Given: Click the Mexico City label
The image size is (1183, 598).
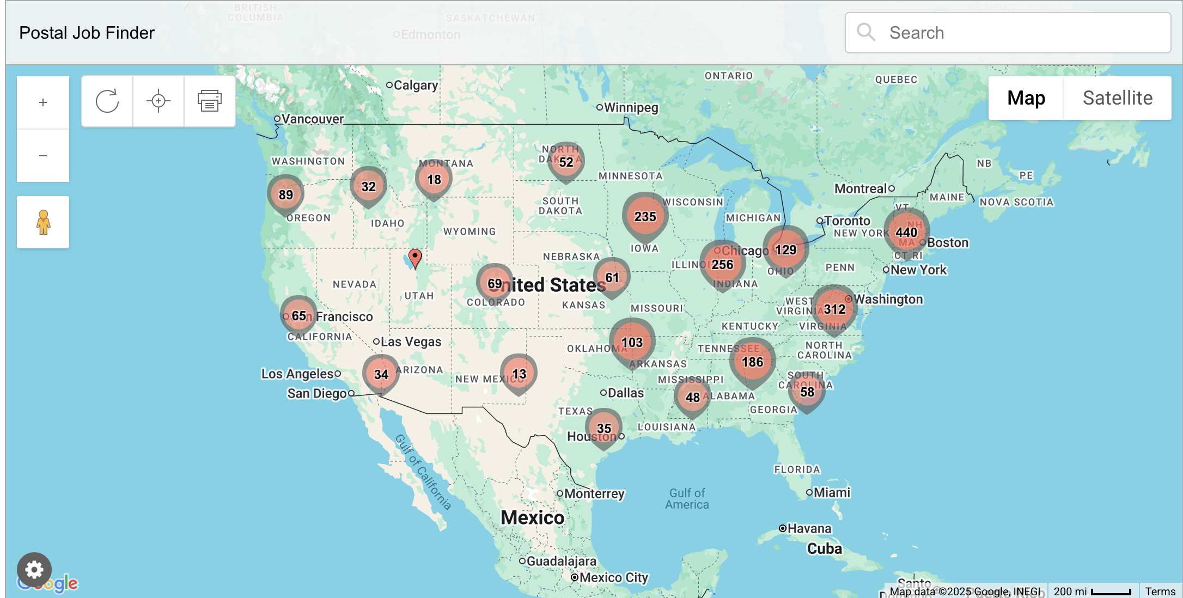Looking at the screenshot, I should 614,577.
